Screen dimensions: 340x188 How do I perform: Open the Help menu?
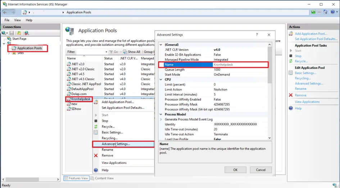[29, 20]
